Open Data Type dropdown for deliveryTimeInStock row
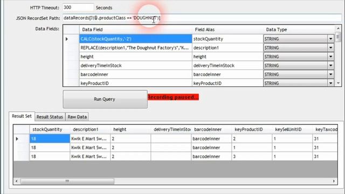Screen dimensions: 345x194 click(x=330, y=66)
